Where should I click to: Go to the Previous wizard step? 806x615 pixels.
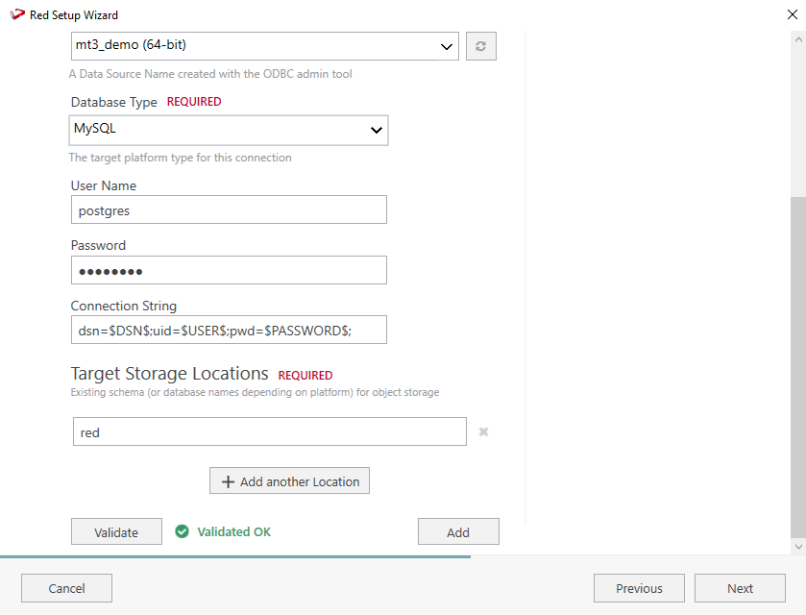click(x=639, y=588)
